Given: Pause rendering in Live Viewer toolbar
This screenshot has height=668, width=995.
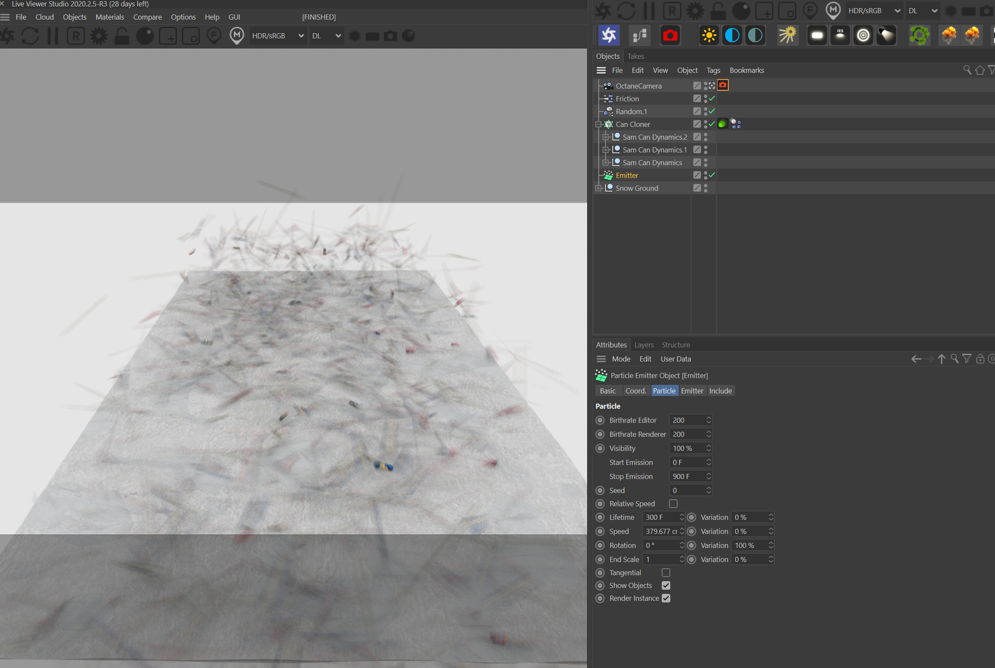Looking at the screenshot, I should 53,36.
